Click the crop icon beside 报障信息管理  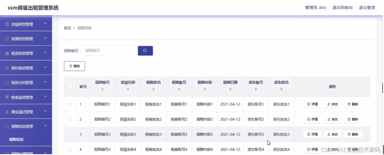click(x=7, y=127)
